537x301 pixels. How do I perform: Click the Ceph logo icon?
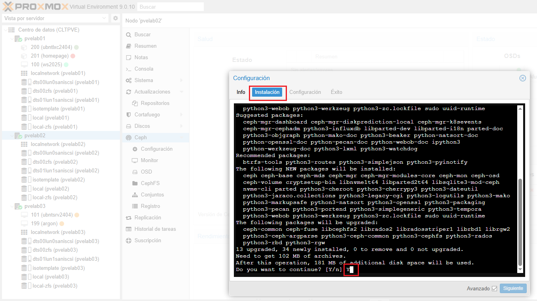click(x=128, y=138)
